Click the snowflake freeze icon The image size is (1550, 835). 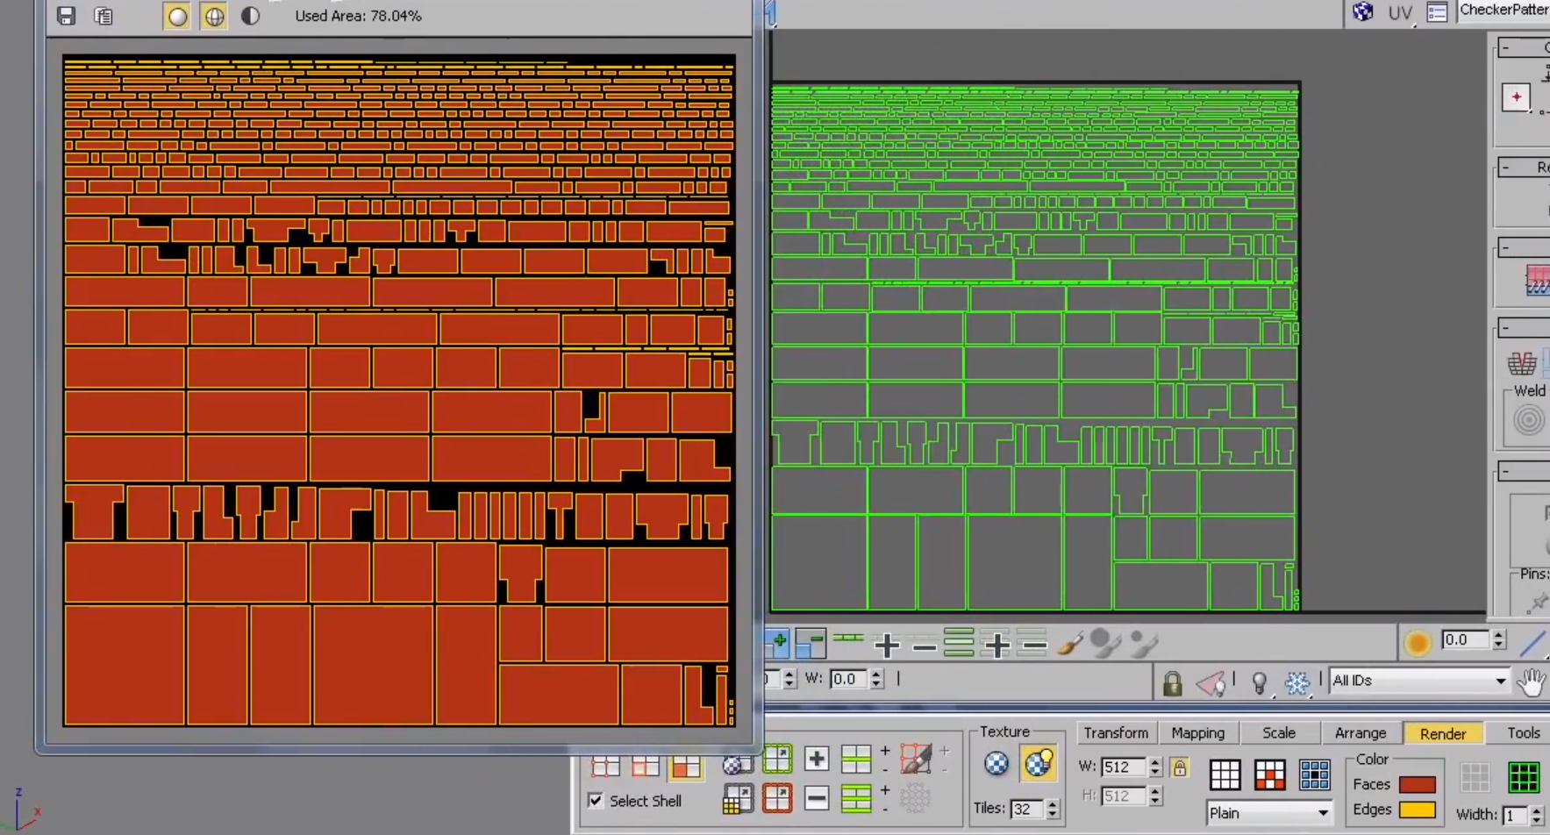(1296, 682)
